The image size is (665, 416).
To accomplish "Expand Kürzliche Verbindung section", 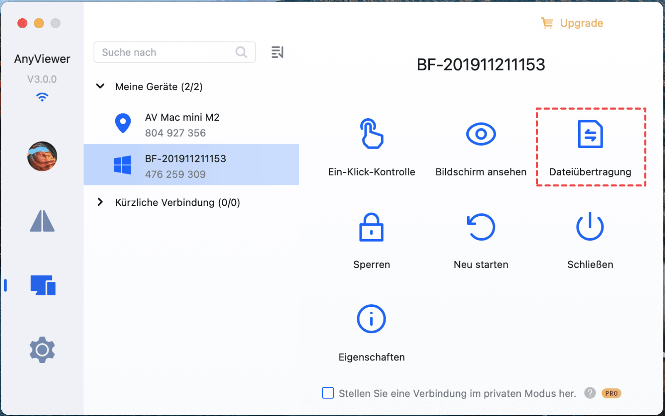I will [100, 202].
